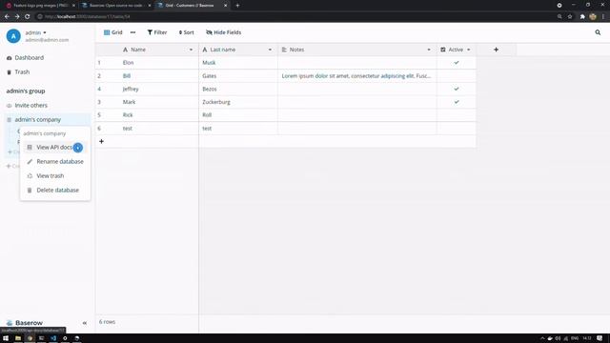Click Invite others

coord(27,106)
